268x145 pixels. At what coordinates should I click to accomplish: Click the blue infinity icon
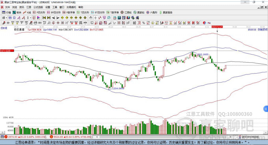(x=209, y=23)
